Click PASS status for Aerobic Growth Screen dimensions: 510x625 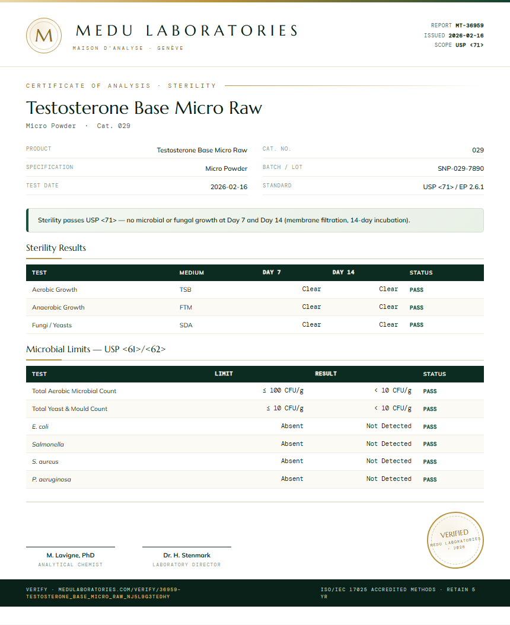[416, 290]
